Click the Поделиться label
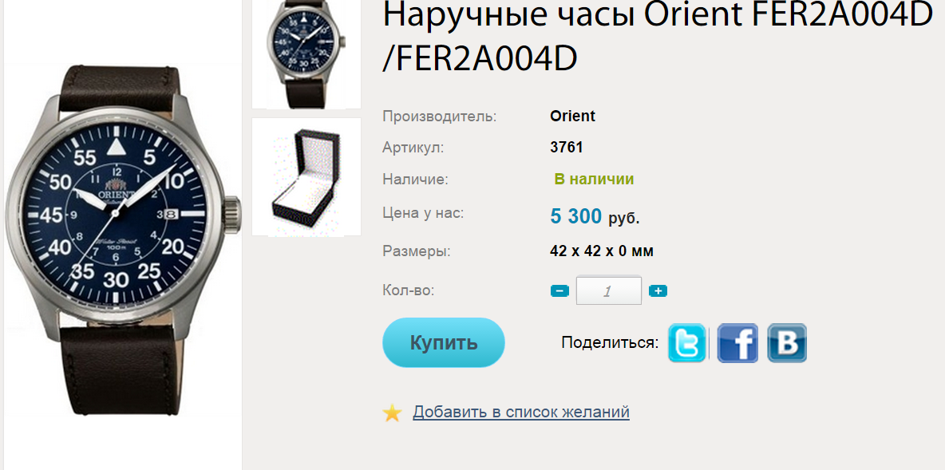The width and height of the screenshot is (945, 470). [610, 342]
